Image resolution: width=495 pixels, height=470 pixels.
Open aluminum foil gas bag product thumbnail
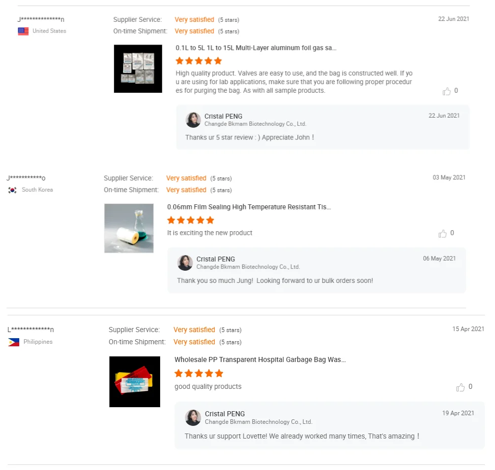click(x=138, y=69)
